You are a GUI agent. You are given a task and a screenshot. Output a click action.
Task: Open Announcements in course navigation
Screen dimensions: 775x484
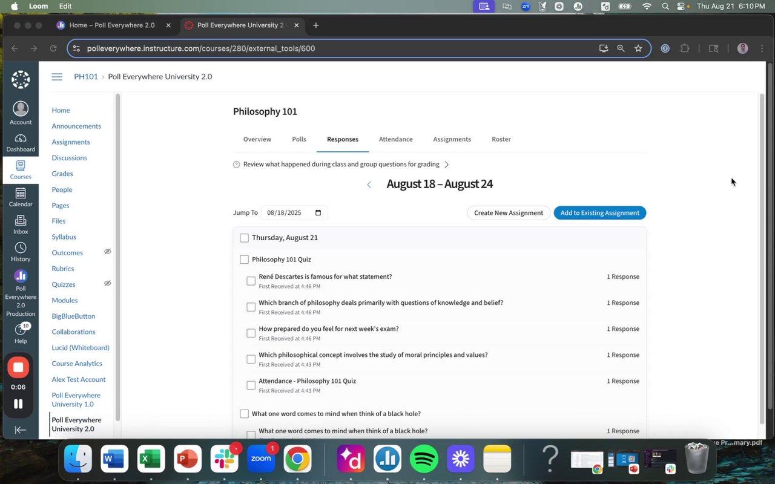click(x=76, y=126)
